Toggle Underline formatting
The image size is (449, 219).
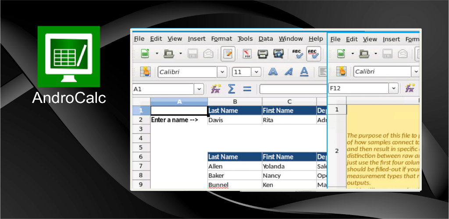pos(304,72)
